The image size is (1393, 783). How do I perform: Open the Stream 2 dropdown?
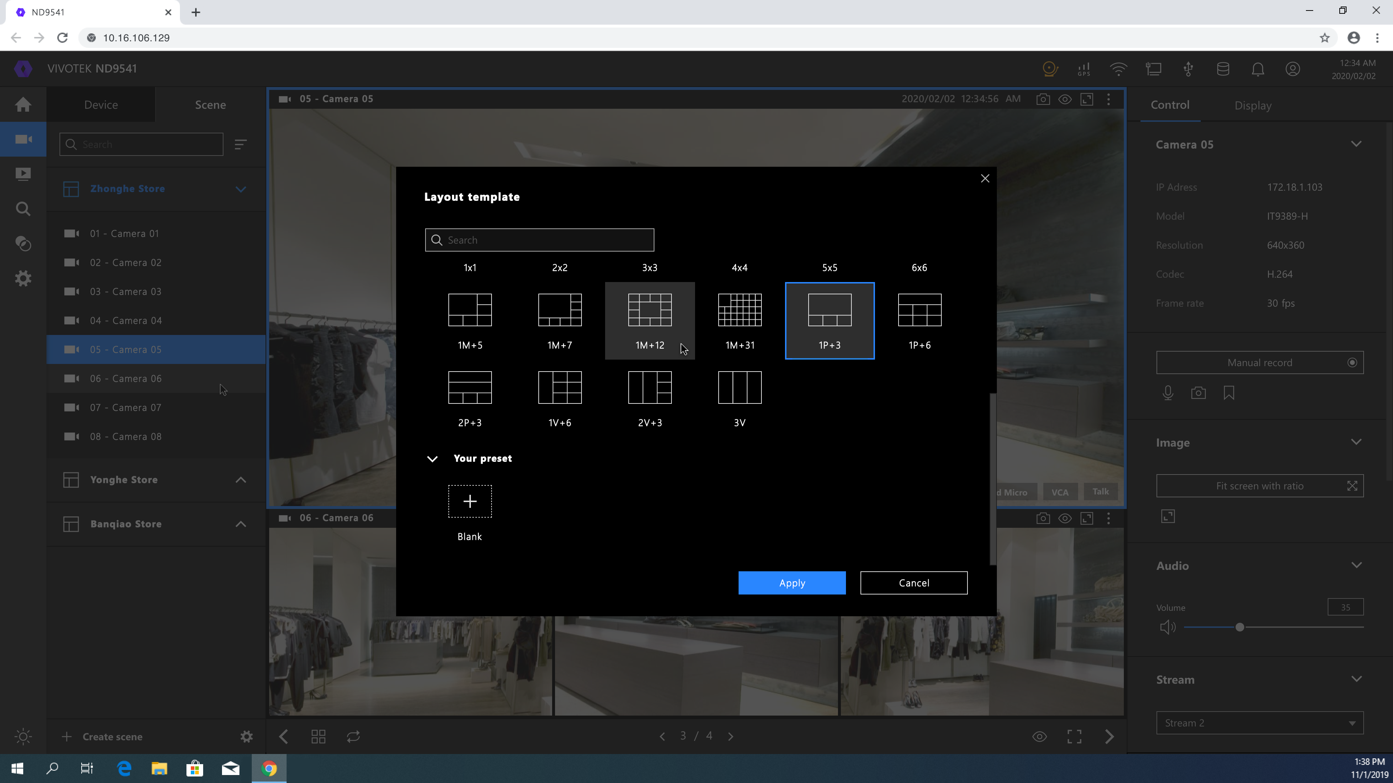tap(1260, 723)
